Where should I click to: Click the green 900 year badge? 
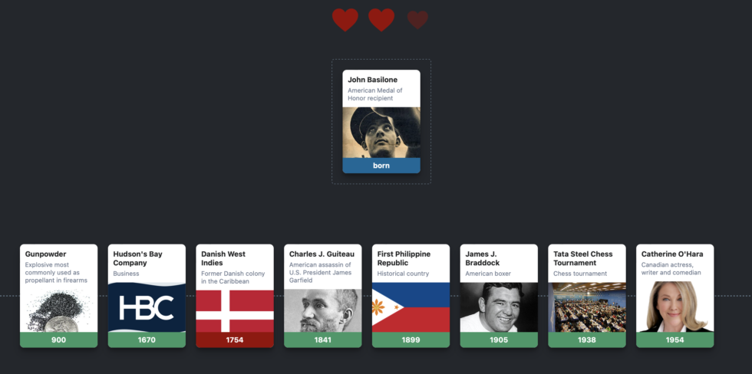point(58,340)
